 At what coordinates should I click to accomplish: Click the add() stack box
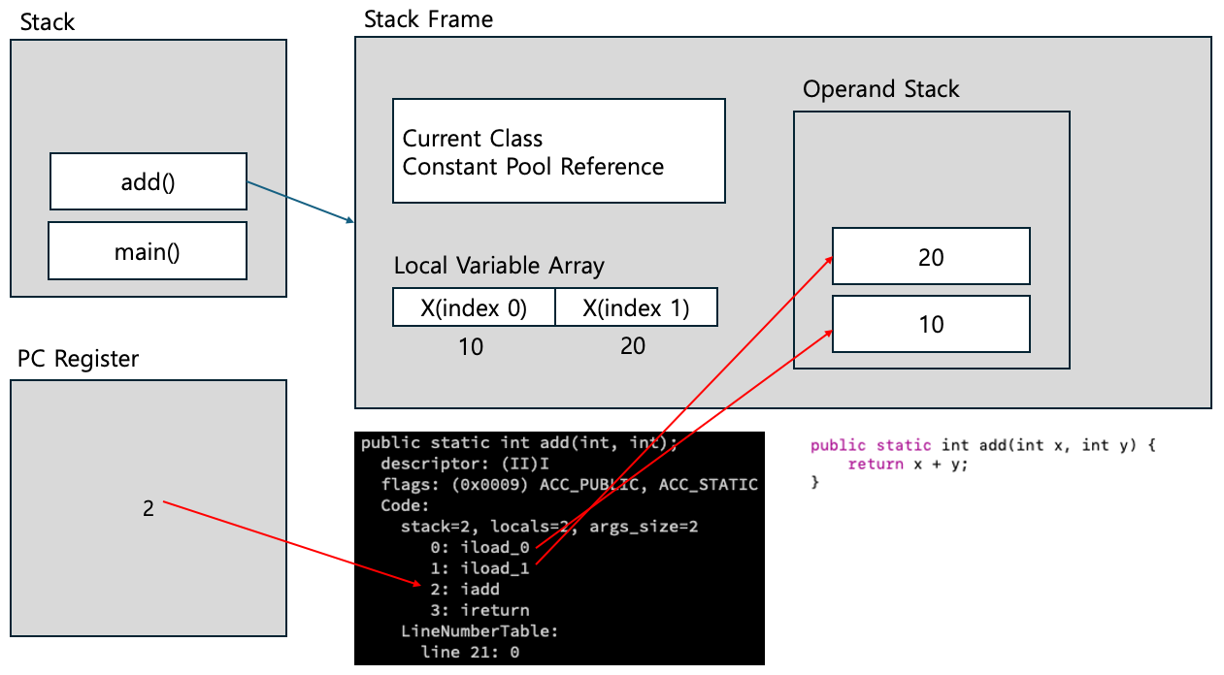(x=149, y=181)
